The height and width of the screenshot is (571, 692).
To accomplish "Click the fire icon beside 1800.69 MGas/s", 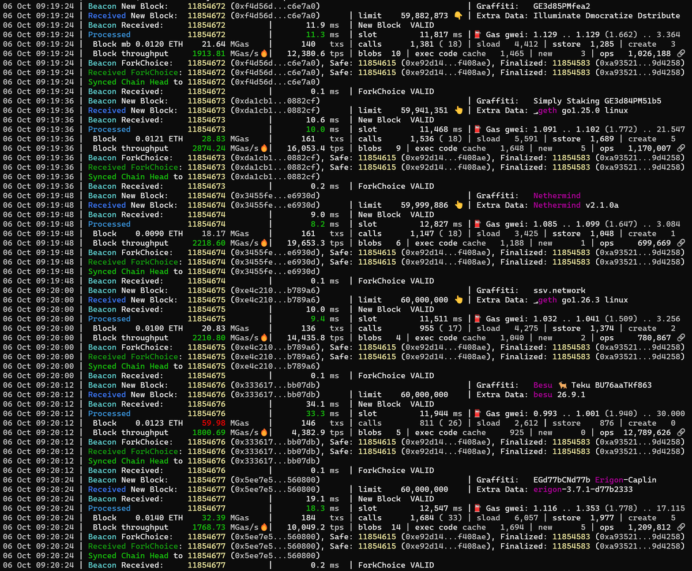I will (x=264, y=433).
